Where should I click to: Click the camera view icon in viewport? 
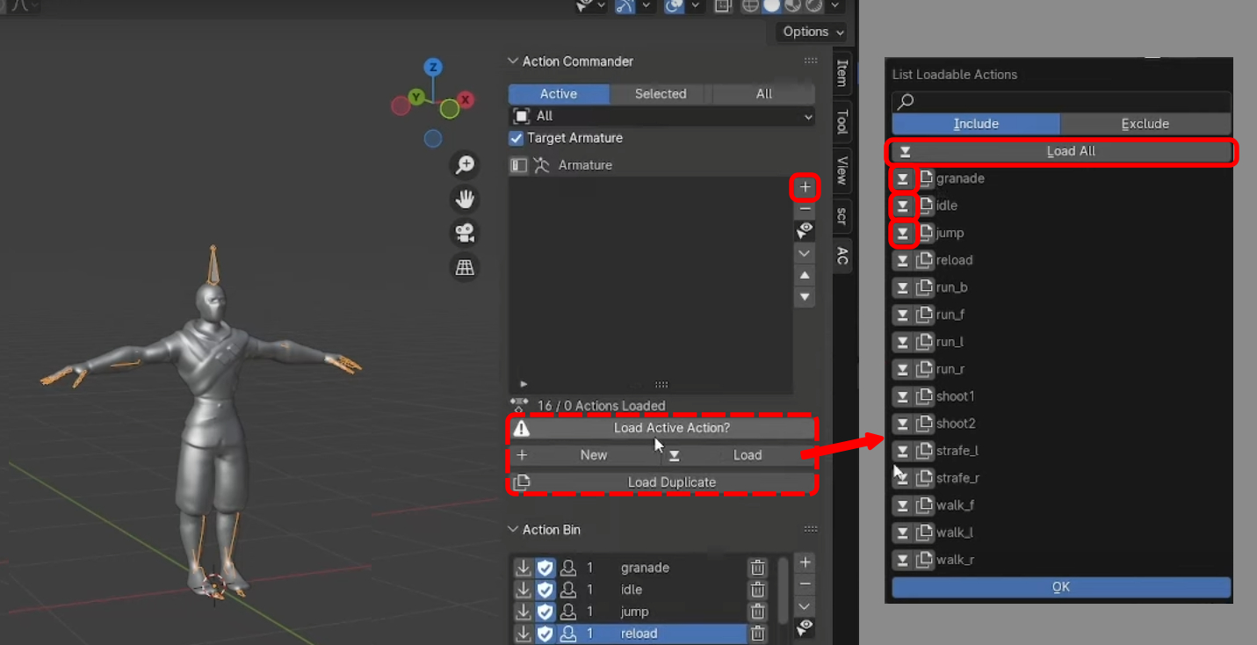[x=465, y=230]
